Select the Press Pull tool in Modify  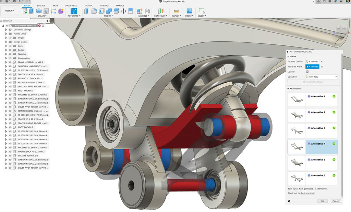click(87, 10)
